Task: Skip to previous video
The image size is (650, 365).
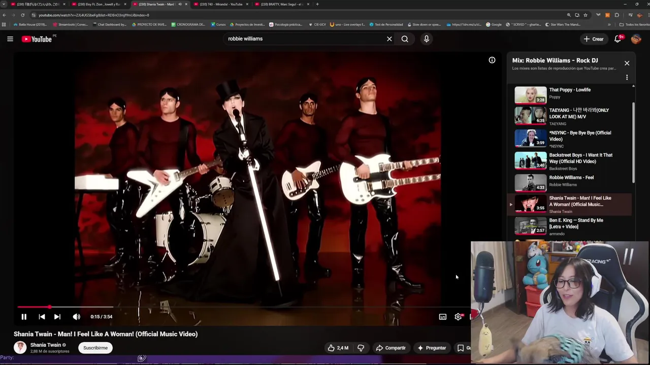Action: tap(42, 317)
